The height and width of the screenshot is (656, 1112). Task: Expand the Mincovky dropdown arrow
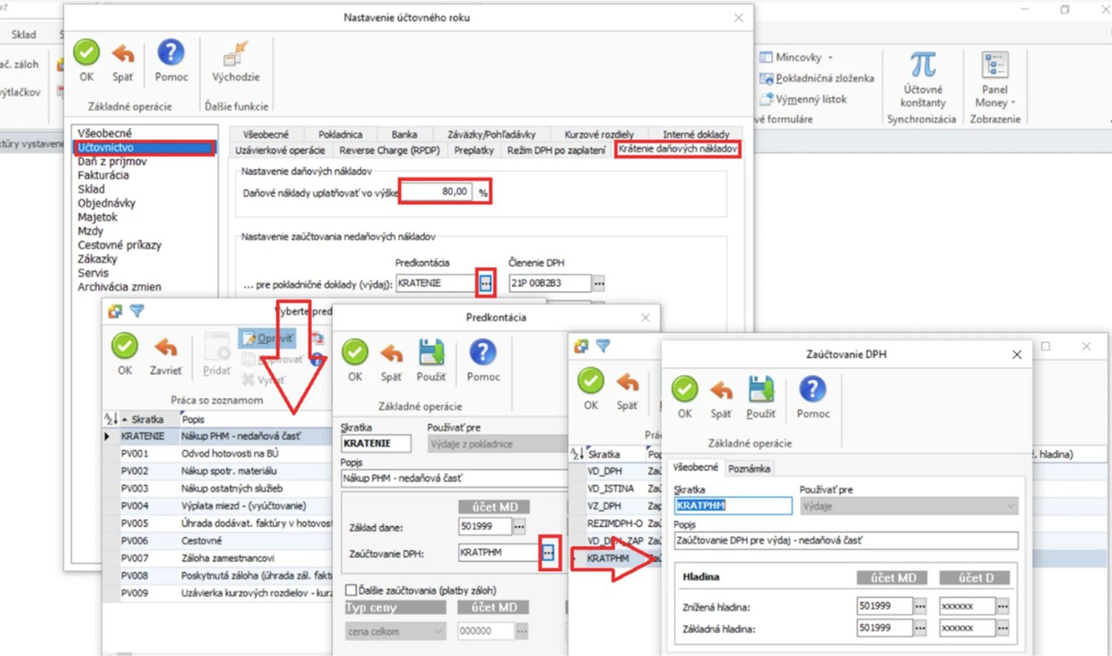(x=830, y=58)
